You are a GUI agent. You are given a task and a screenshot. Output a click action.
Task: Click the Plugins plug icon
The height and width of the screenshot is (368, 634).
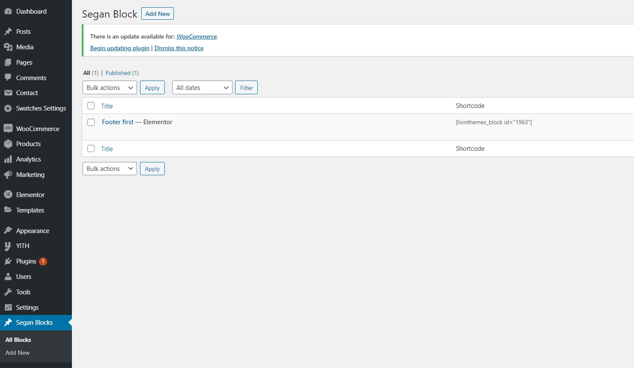(x=8, y=261)
